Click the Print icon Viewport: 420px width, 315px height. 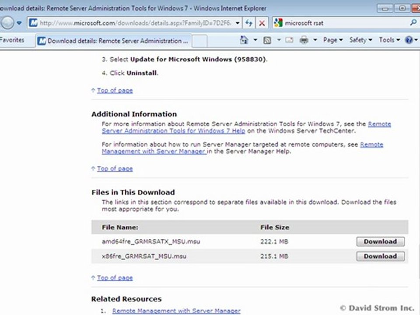point(304,40)
